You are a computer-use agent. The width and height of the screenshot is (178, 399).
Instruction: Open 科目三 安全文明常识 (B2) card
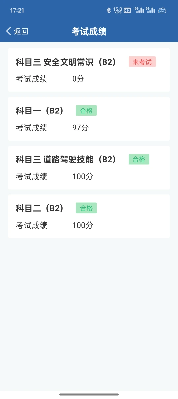(89, 70)
